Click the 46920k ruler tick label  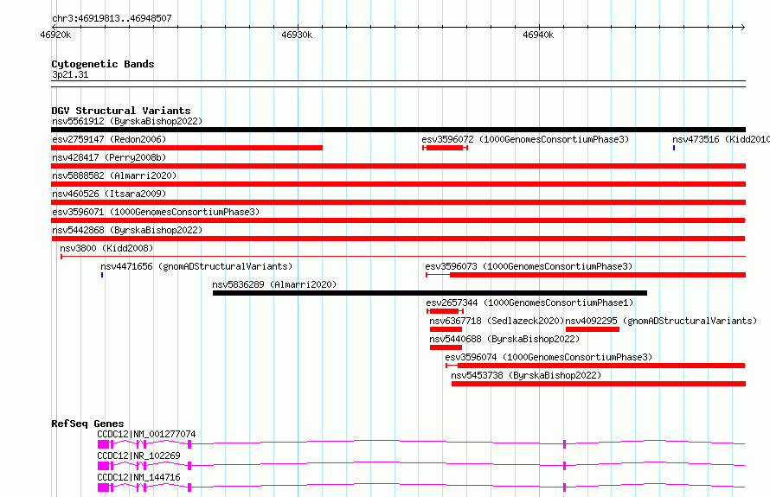pos(55,35)
